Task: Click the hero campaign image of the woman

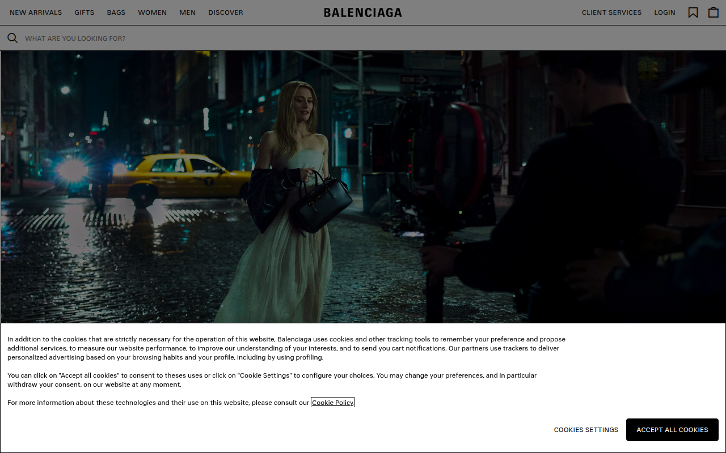Action: 363,187
